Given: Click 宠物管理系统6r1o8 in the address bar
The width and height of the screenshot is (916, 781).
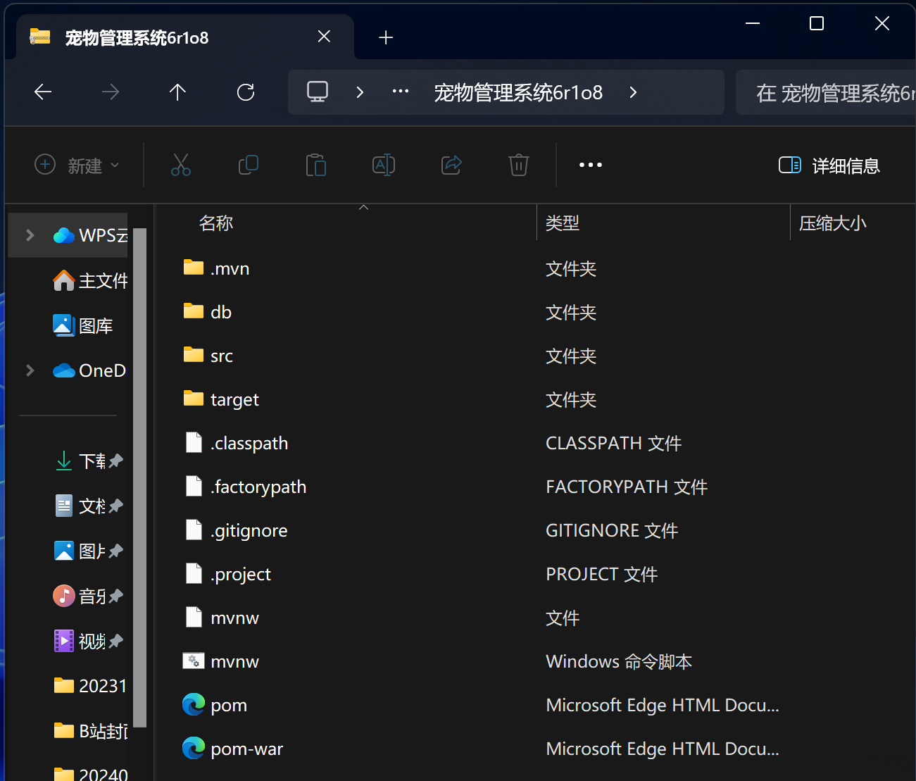Looking at the screenshot, I should tap(518, 92).
